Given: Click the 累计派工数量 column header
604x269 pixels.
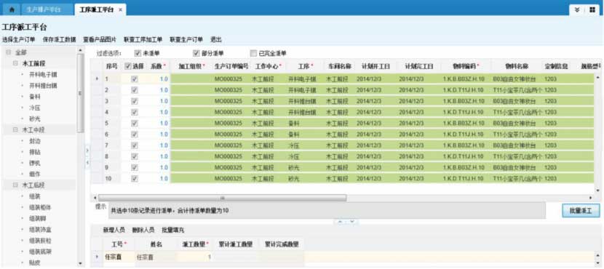Looking at the screenshot, I should (236, 244).
